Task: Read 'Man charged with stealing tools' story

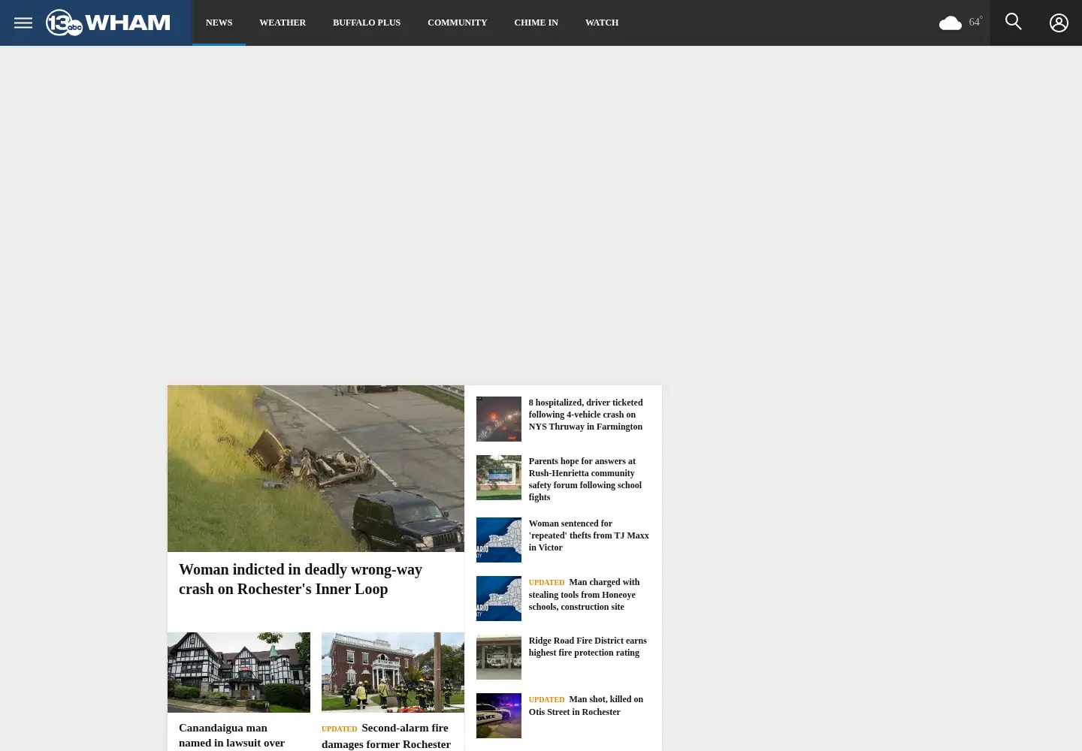Action: click(x=585, y=594)
